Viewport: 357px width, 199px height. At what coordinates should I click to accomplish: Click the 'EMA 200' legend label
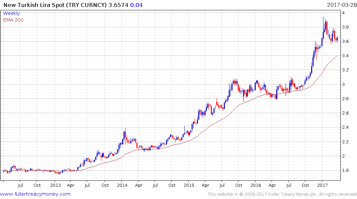click(x=13, y=20)
